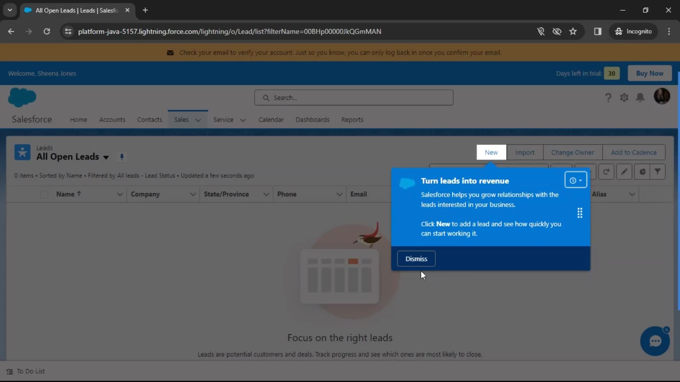680x382 pixels.
Task: Open the Alias column actions chevron
Action: point(632,195)
